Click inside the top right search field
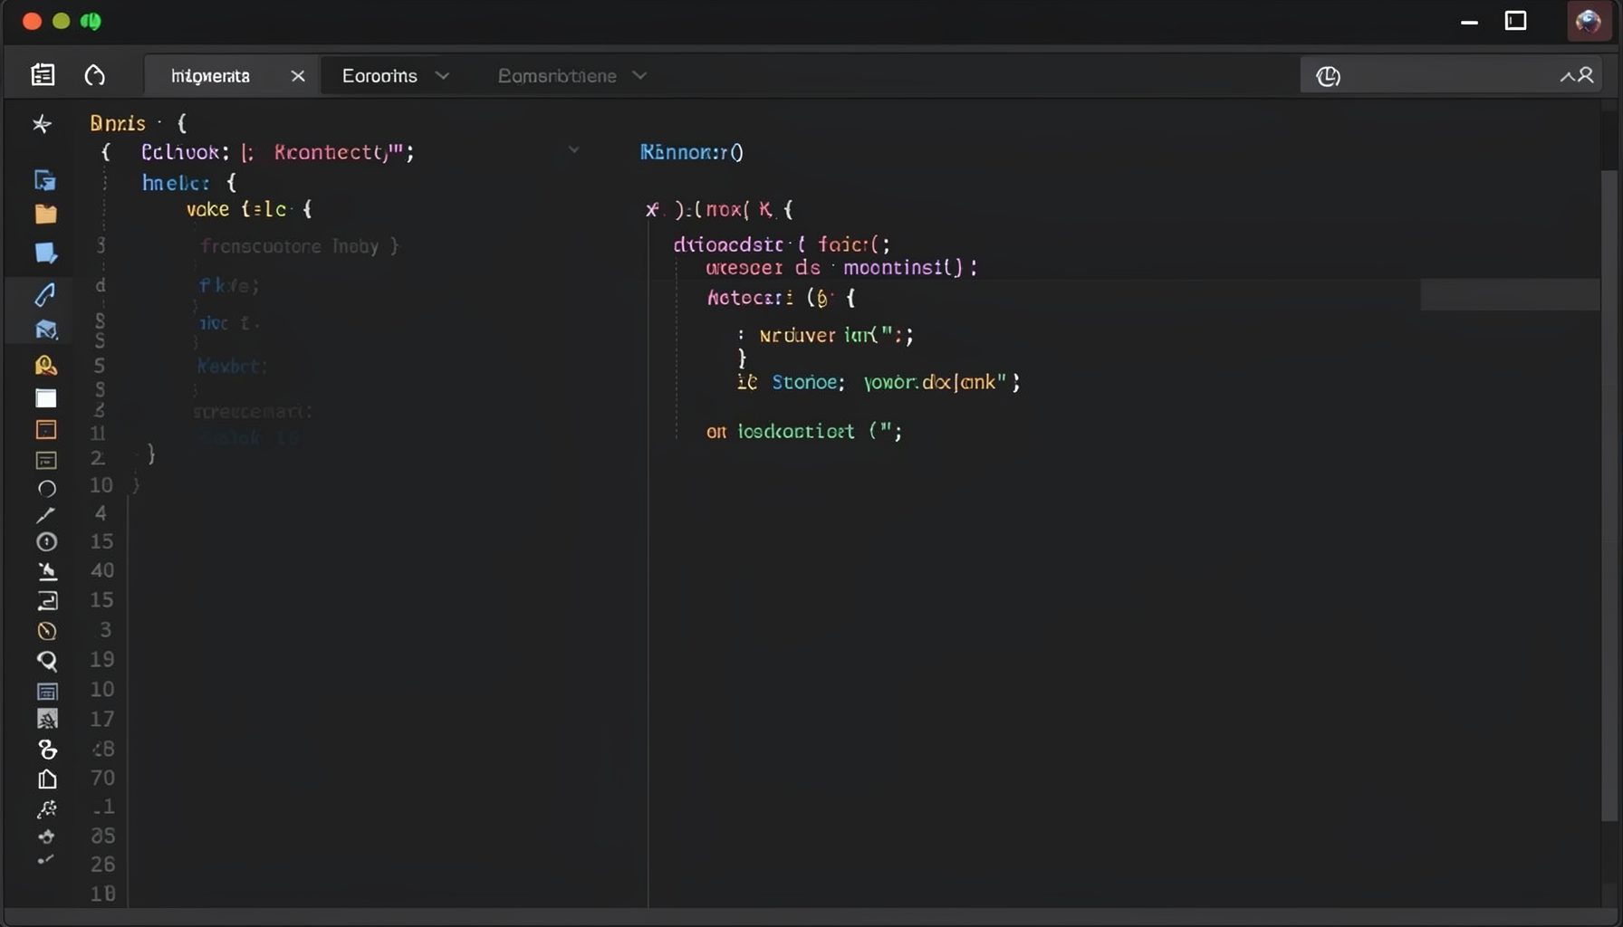The image size is (1623, 927). [1450, 76]
